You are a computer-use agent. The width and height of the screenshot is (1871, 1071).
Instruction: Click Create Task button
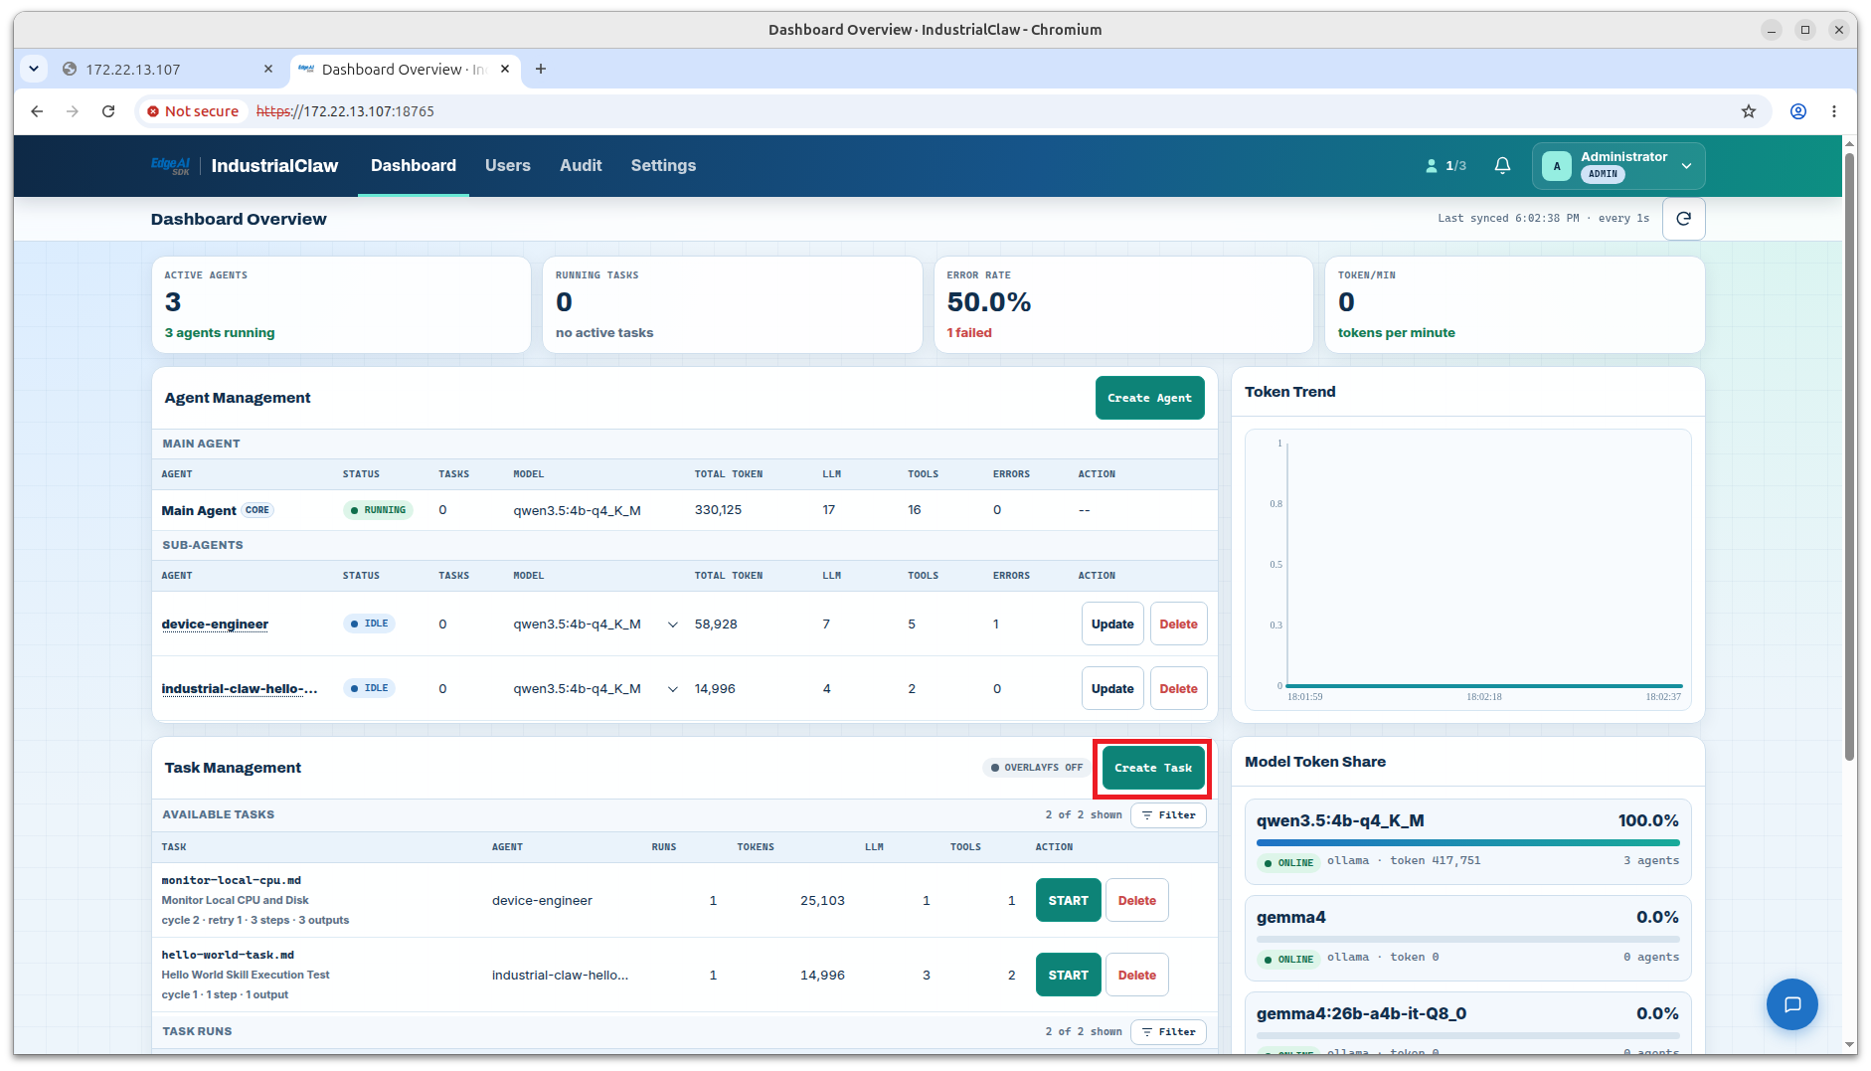tap(1153, 768)
